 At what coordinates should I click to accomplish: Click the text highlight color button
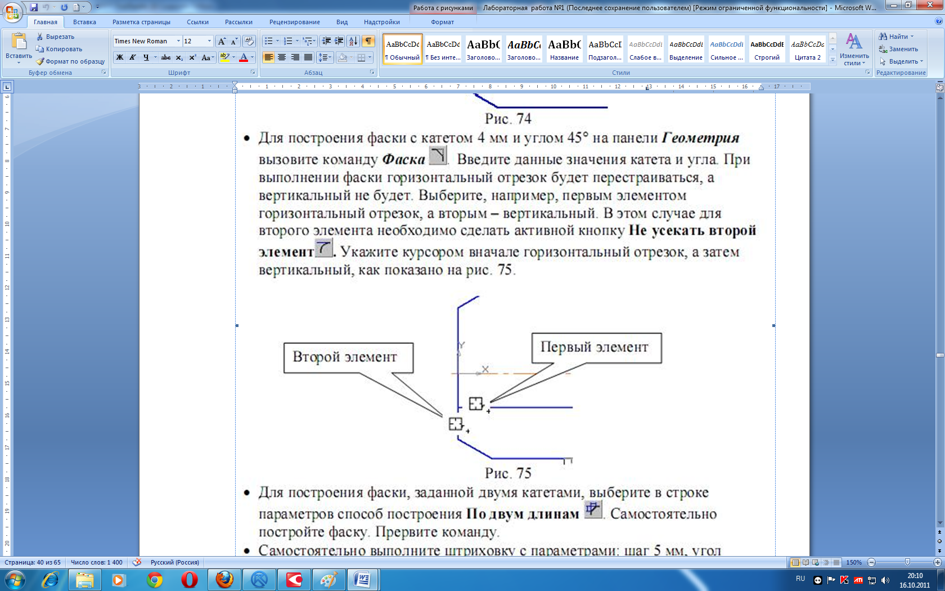point(224,57)
